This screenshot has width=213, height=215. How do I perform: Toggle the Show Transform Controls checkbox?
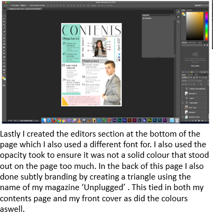[29, 5]
